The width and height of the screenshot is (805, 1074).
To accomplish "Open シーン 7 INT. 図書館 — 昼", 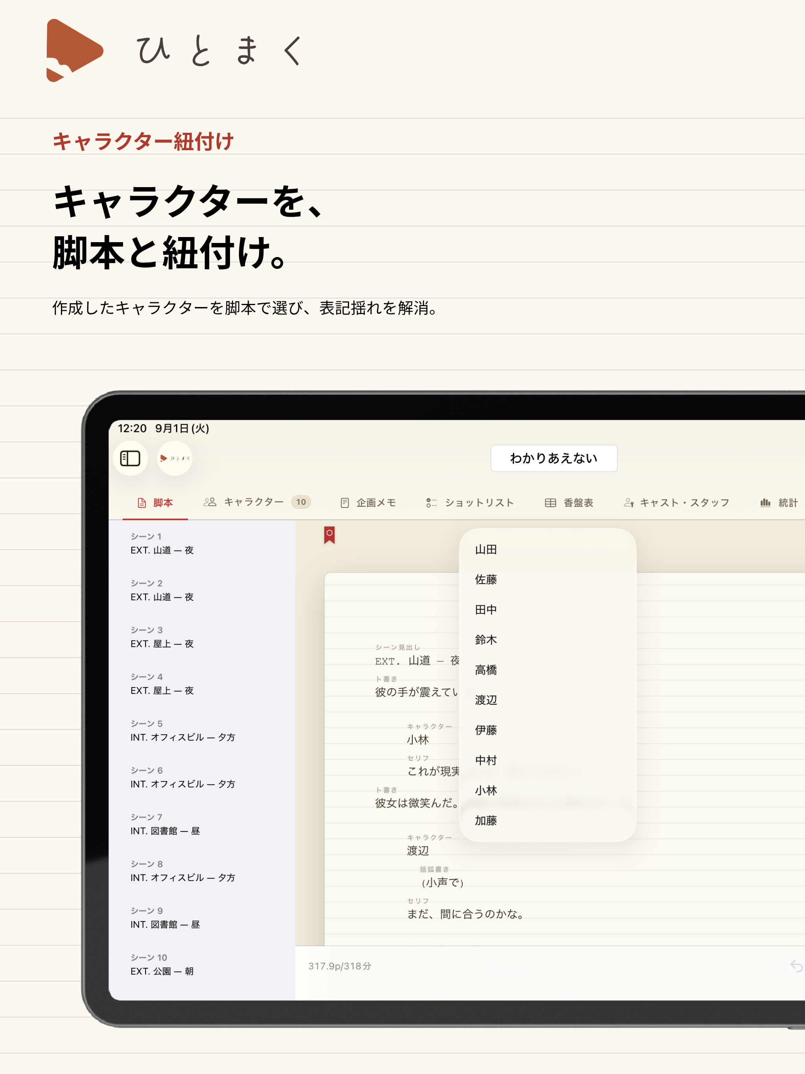I will tap(202, 824).
